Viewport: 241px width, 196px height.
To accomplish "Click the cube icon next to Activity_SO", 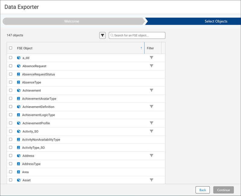I will [19, 131].
